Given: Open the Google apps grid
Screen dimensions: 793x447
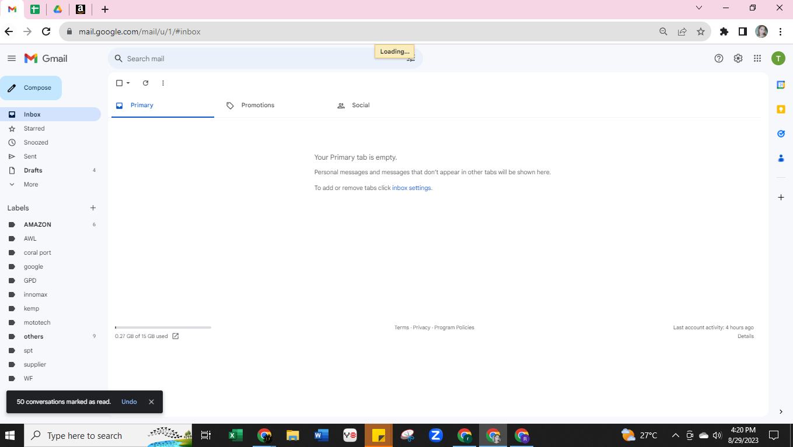Looking at the screenshot, I should [x=757, y=58].
